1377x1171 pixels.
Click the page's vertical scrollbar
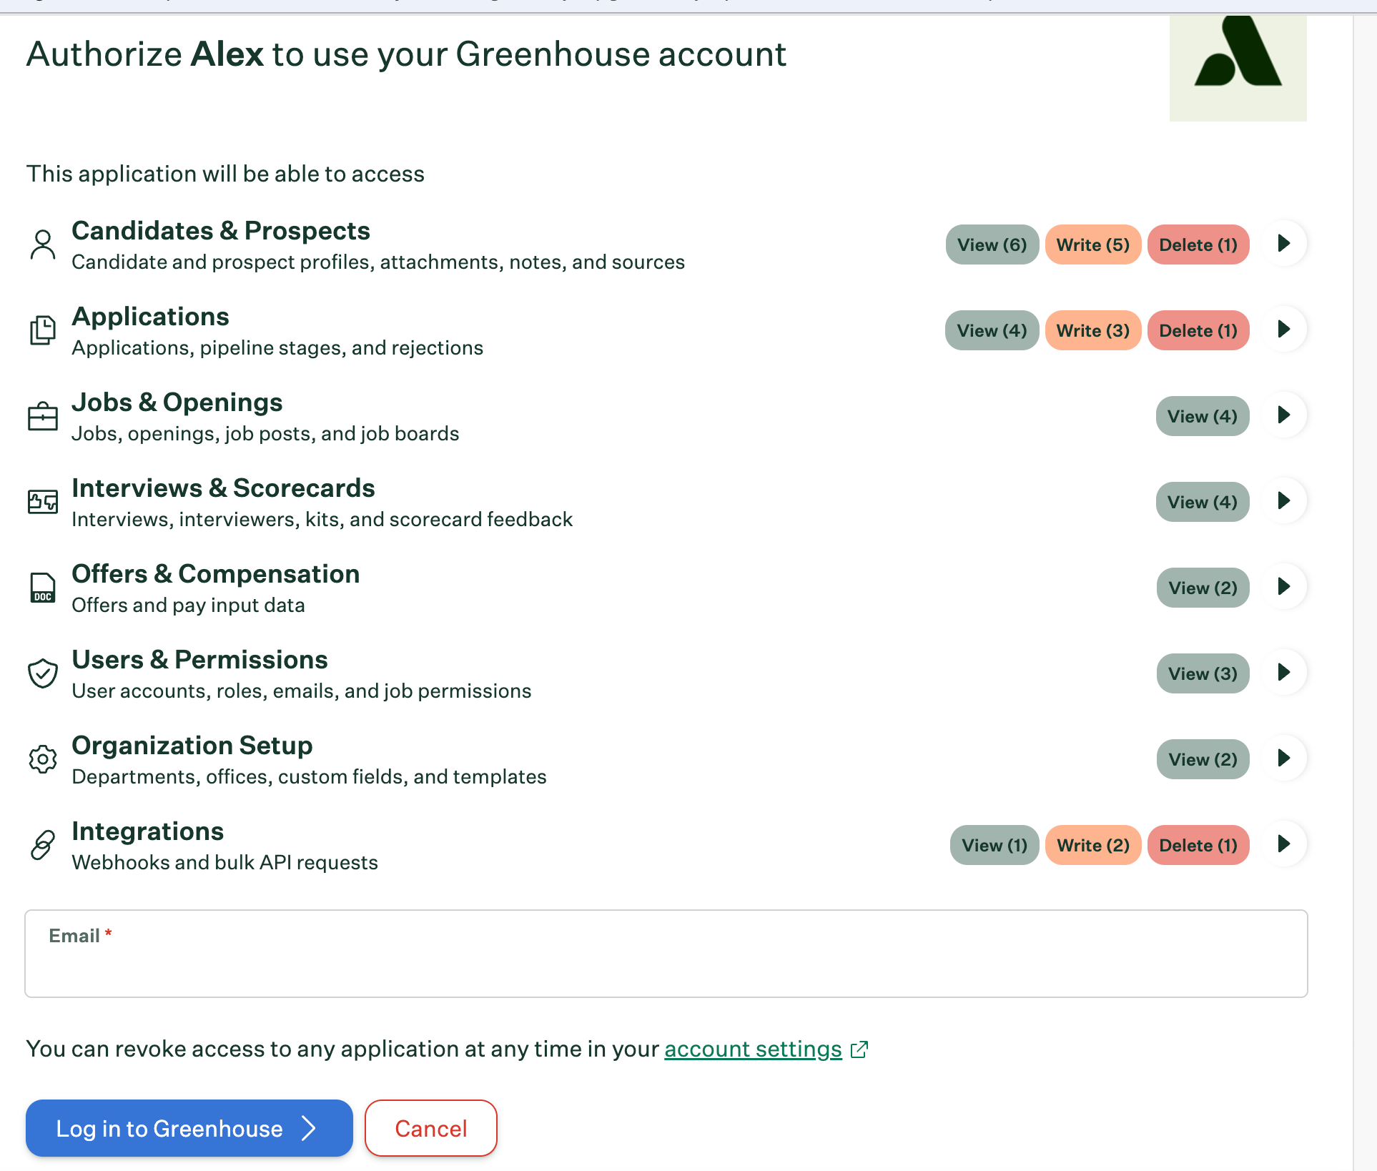click(1364, 592)
